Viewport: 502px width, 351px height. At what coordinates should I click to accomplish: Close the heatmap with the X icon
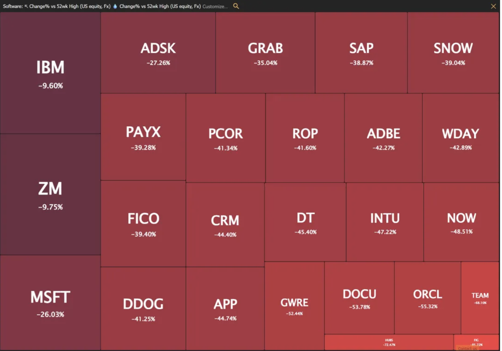click(x=493, y=6)
